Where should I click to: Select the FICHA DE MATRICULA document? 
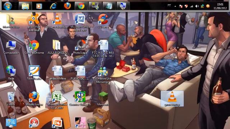[103, 49]
